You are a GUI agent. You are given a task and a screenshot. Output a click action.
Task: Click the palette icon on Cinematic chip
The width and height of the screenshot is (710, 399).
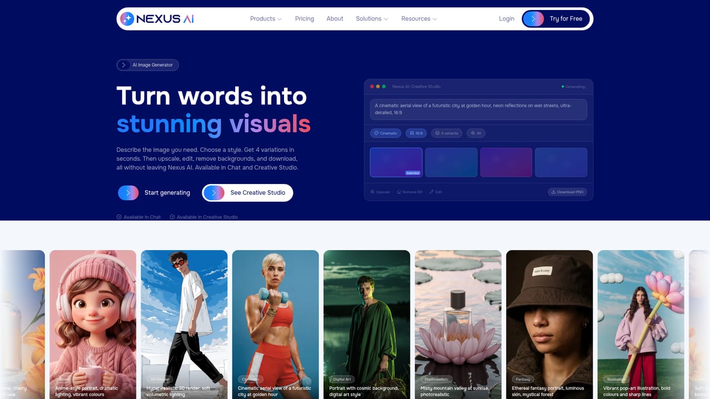click(376, 133)
